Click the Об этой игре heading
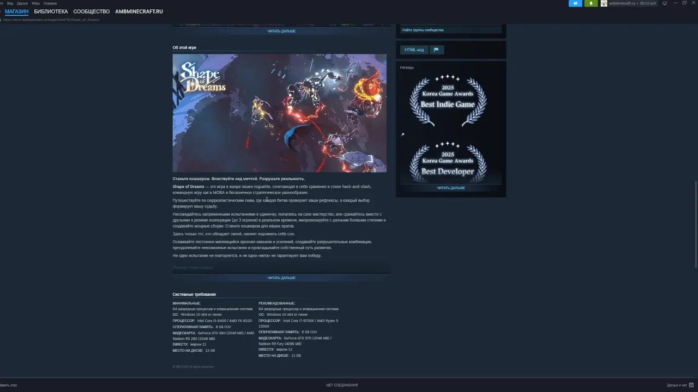Screen dimensions: 698x392 tap(184, 47)
